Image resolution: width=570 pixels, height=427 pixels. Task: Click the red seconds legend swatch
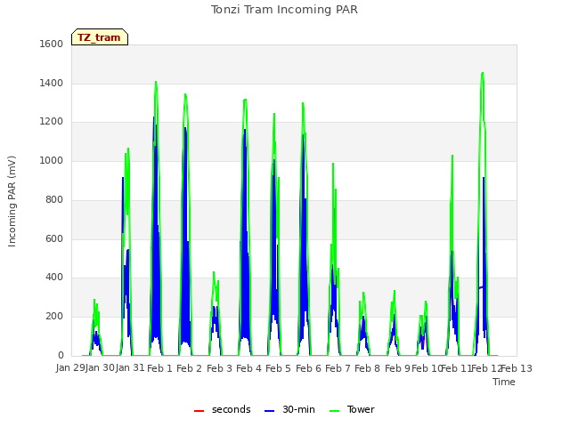199,410
